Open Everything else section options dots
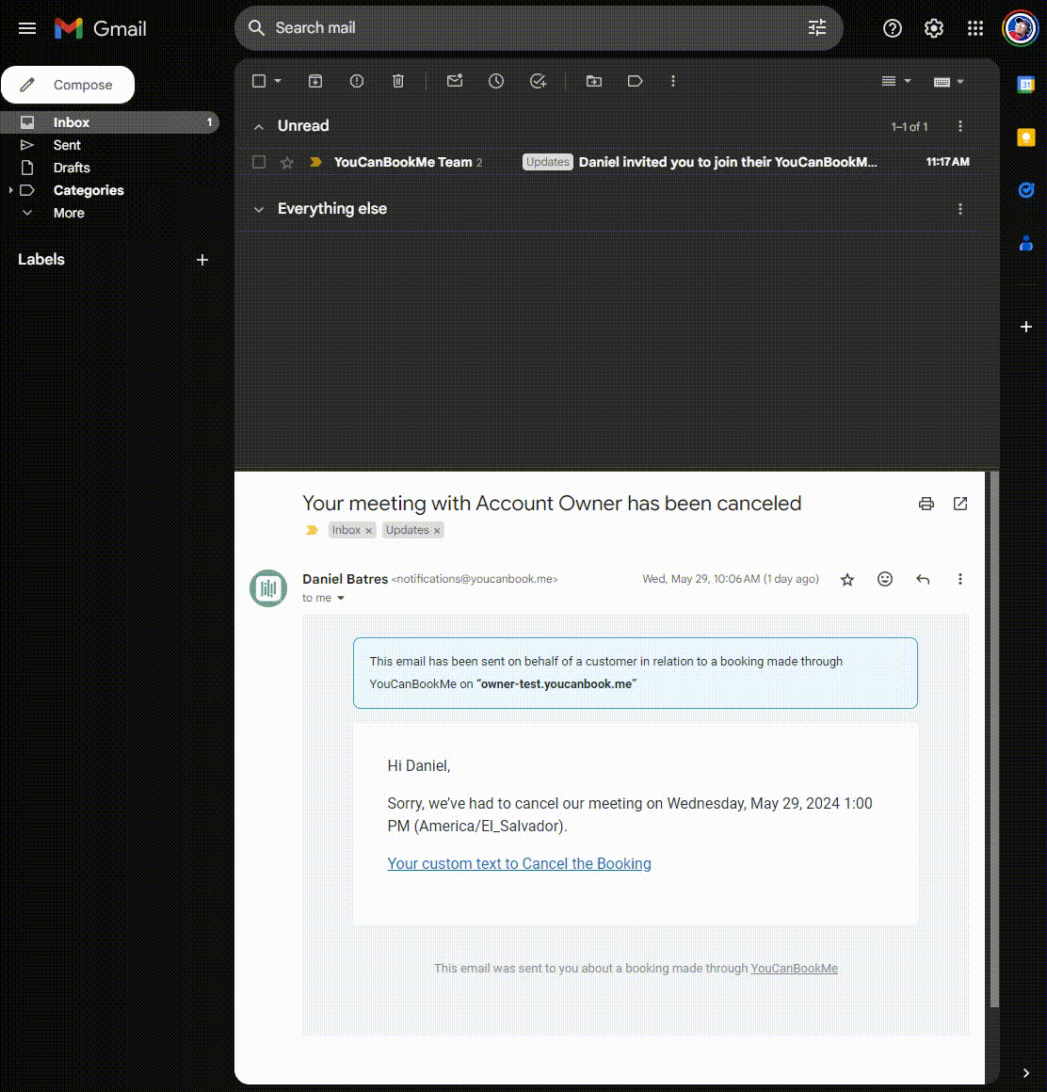This screenshot has height=1092, width=1047. coord(960,209)
